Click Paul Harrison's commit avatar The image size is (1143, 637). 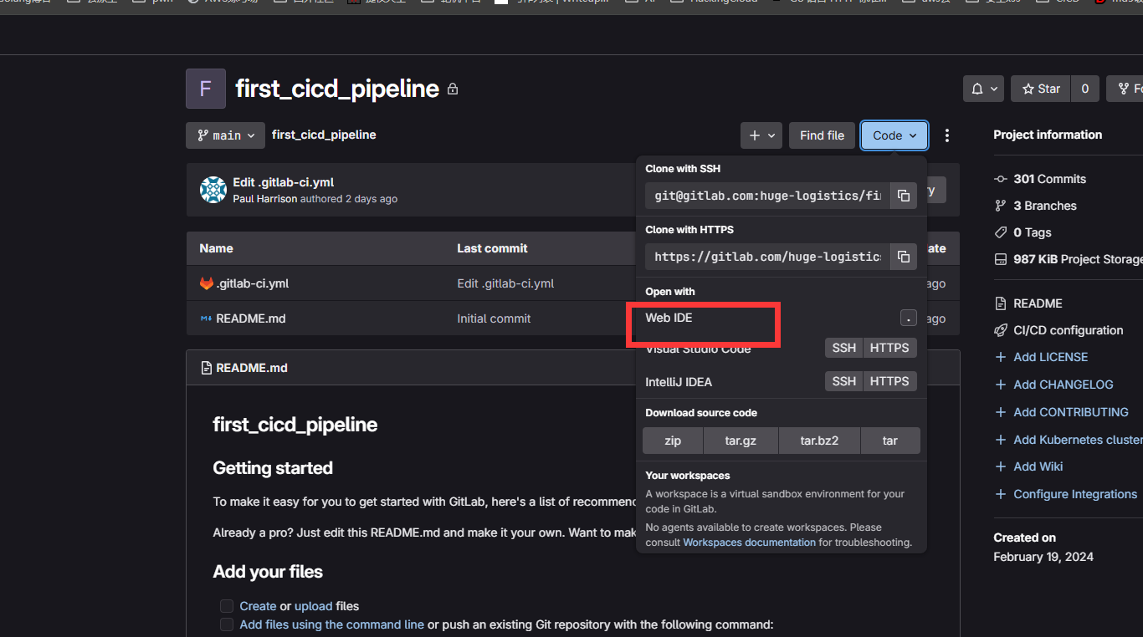point(213,190)
